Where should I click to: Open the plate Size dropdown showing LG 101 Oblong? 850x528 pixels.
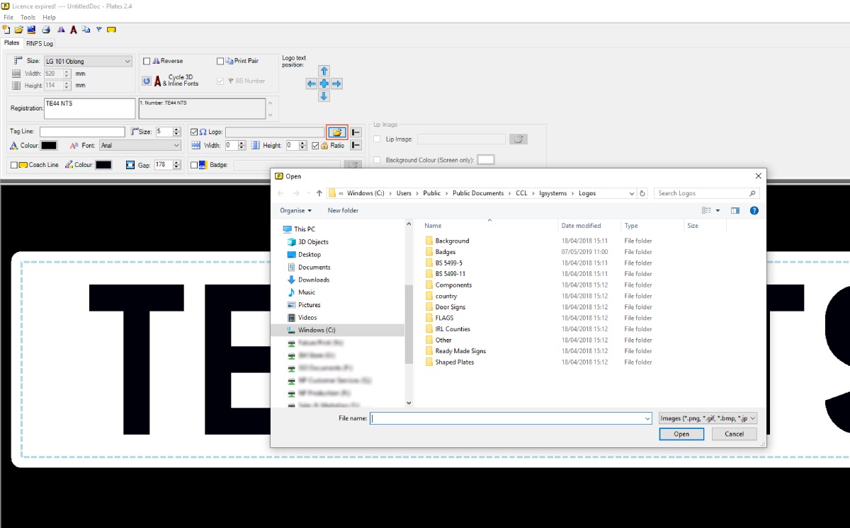88,62
